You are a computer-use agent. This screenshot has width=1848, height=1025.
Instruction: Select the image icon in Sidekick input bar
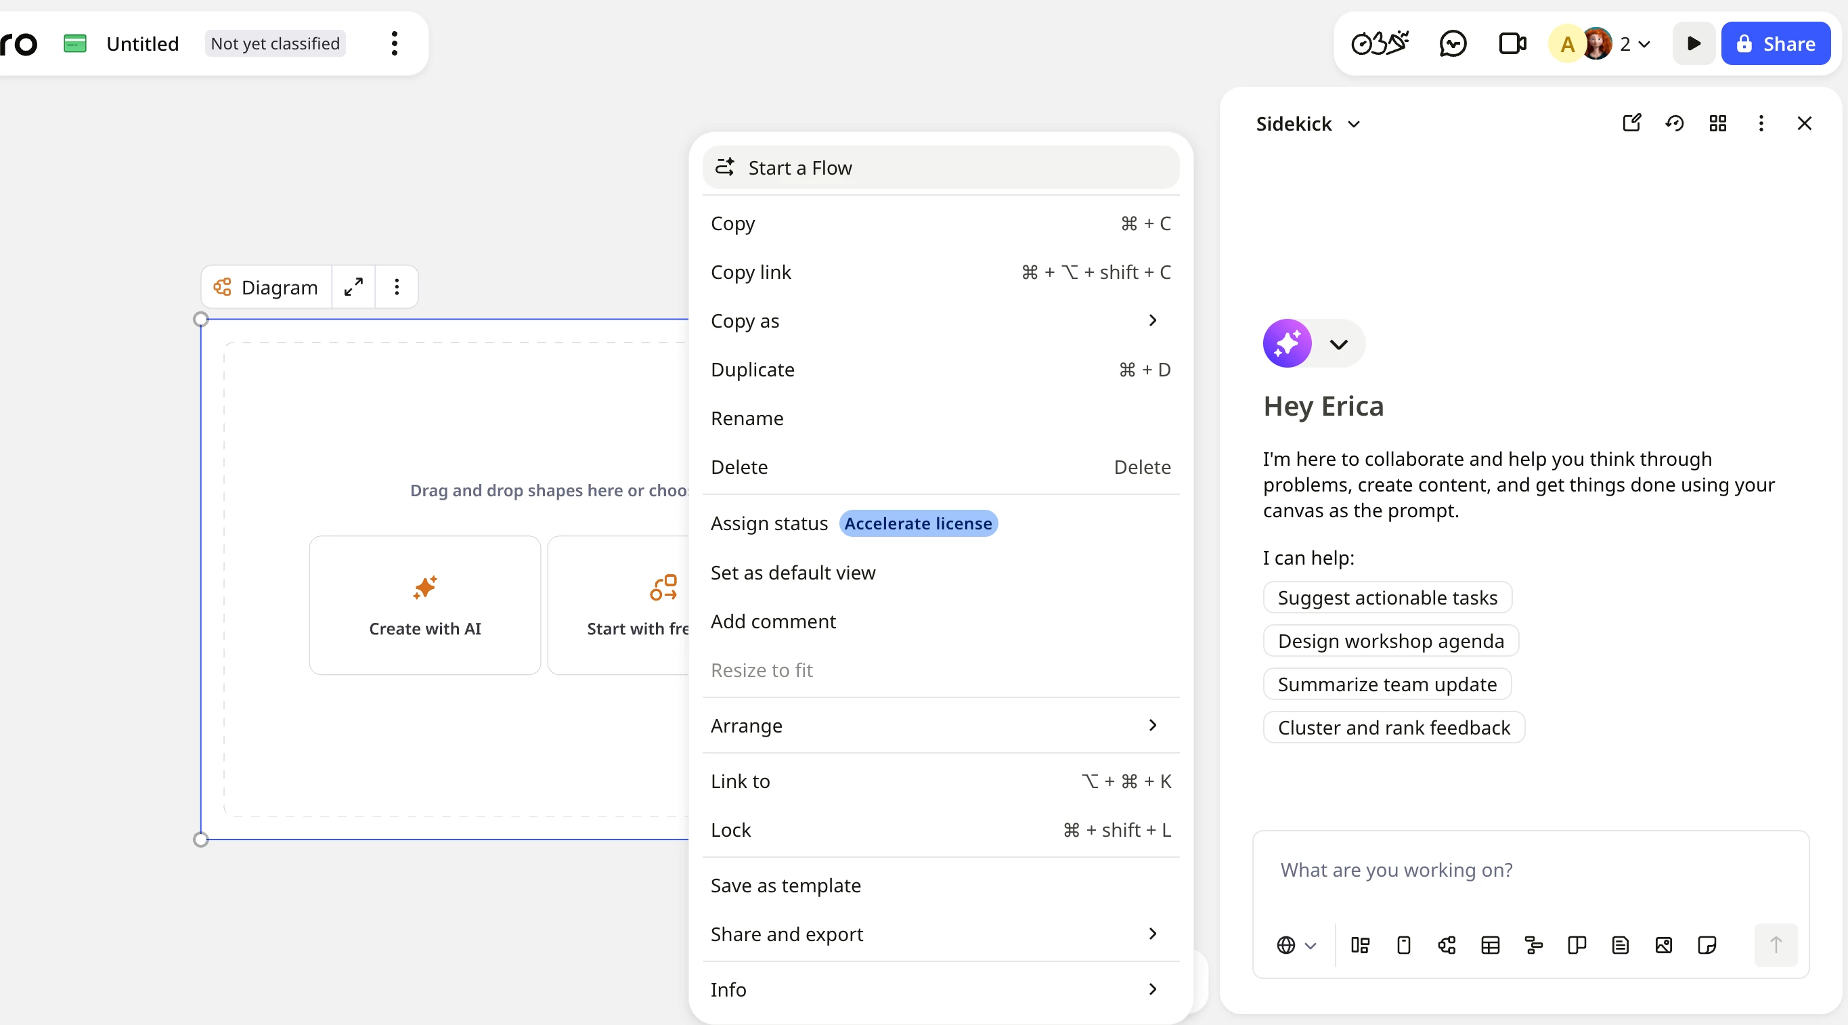click(x=1664, y=945)
